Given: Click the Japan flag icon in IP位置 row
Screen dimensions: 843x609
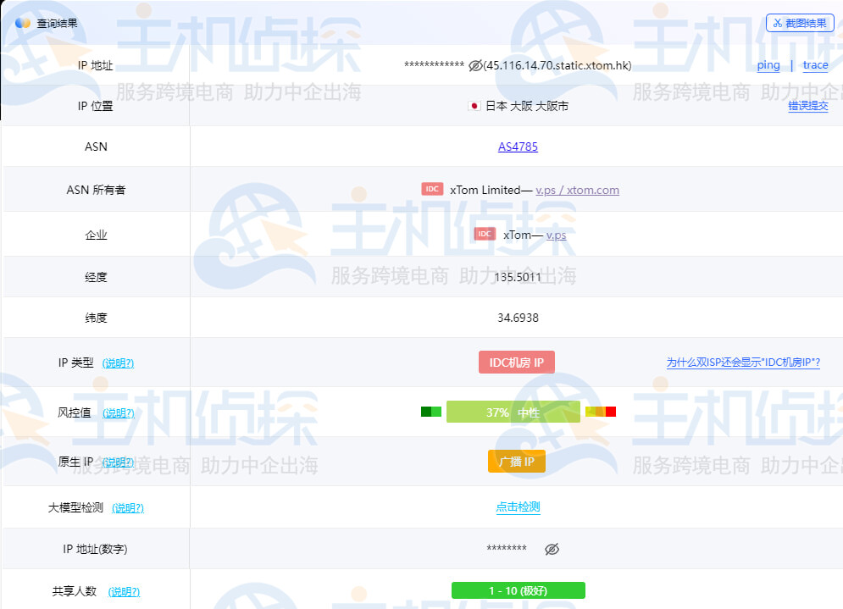Looking at the screenshot, I should (474, 107).
